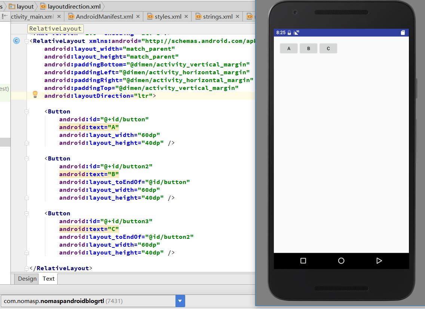Image resolution: width=425 pixels, height=309 pixels.
Task: Click the android:id="@+id/button3" line
Action: click(x=106, y=221)
